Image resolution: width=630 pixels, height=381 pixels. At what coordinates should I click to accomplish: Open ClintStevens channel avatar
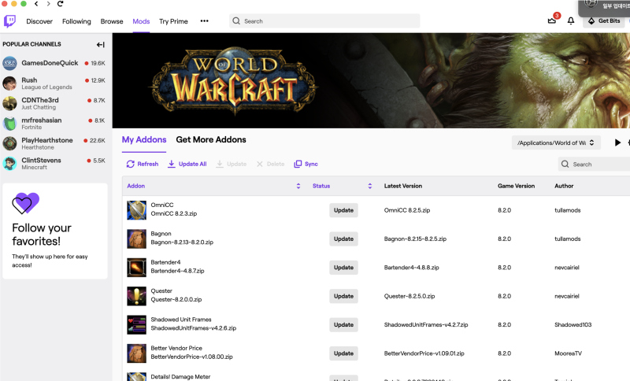(x=9, y=164)
